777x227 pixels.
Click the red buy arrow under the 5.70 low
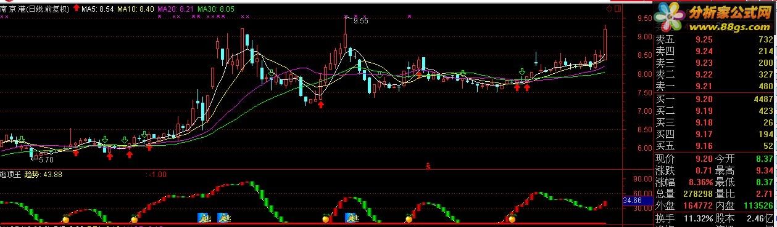[76, 151]
